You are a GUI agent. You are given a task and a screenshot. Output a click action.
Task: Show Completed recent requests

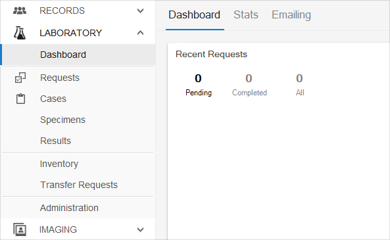pos(249,85)
